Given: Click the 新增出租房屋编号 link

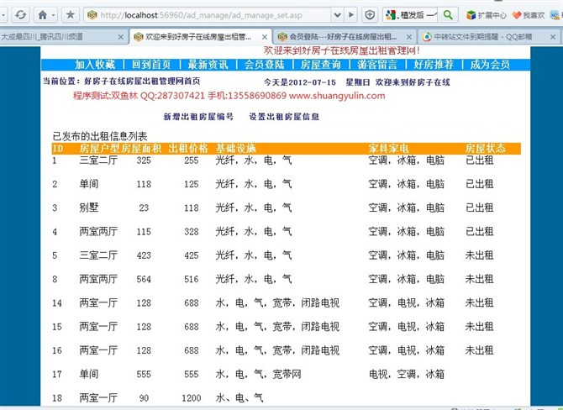Looking at the screenshot, I should tap(197, 117).
